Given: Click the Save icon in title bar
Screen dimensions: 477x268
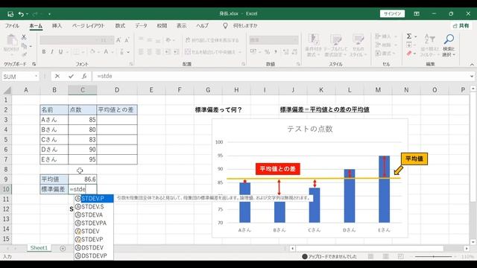Looking at the screenshot, I should coord(10,14).
